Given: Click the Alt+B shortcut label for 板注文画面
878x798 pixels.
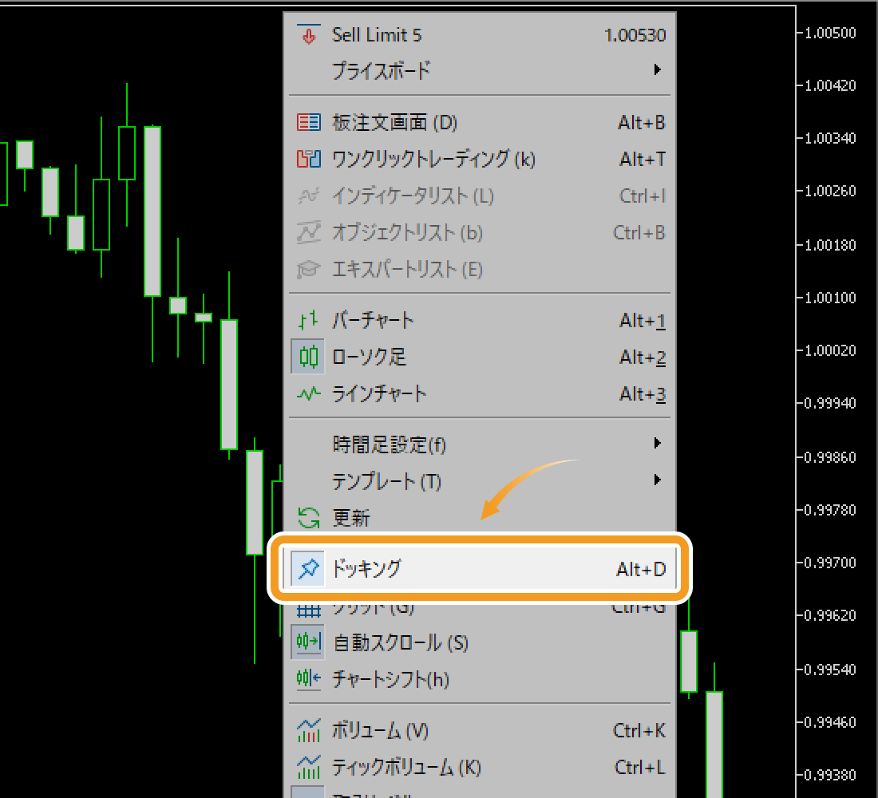Looking at the screenshot, I should [641, 123].
